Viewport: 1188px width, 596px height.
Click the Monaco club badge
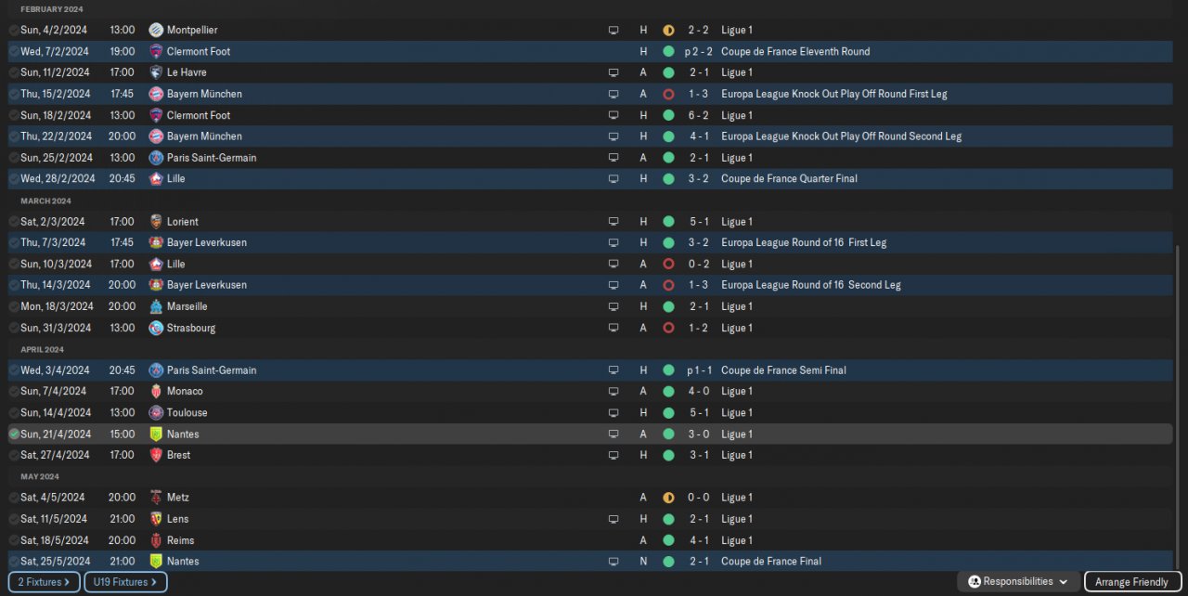156,392
